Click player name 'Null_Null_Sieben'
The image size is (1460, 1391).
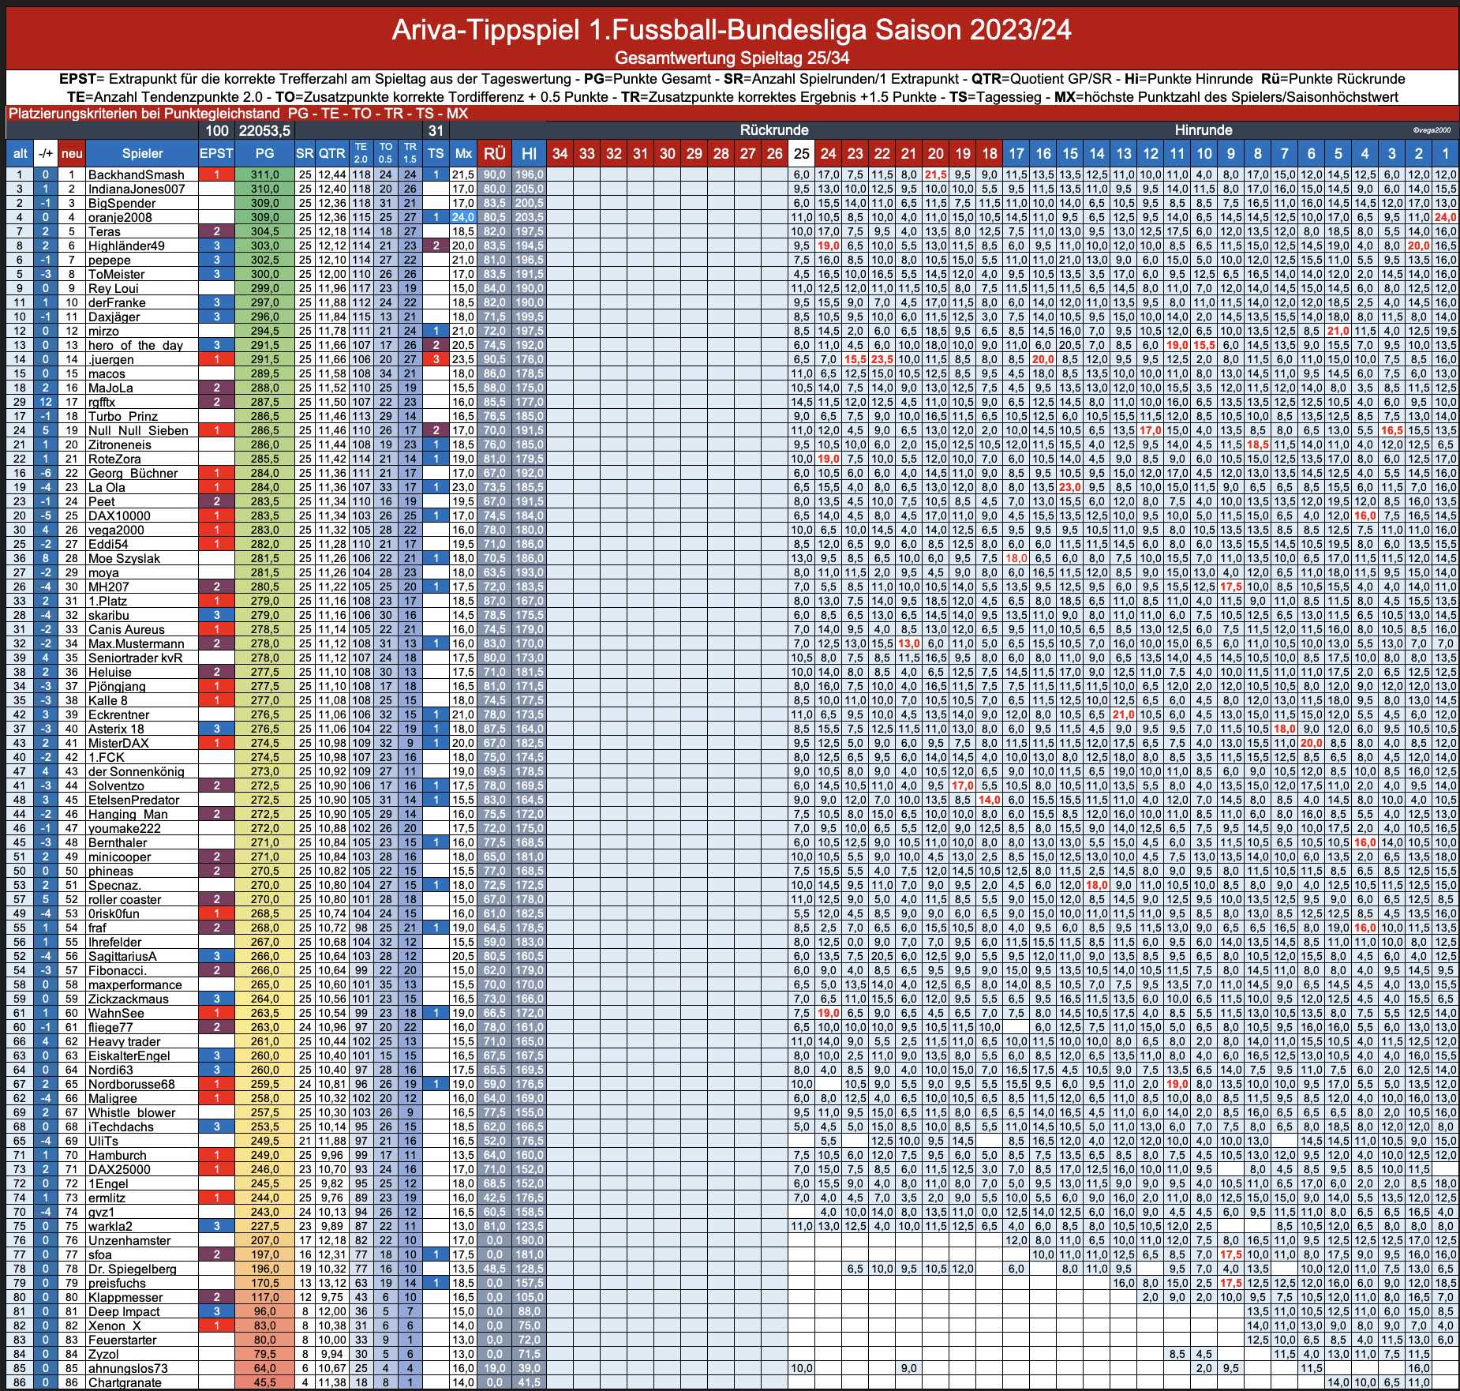pos(138,430)
